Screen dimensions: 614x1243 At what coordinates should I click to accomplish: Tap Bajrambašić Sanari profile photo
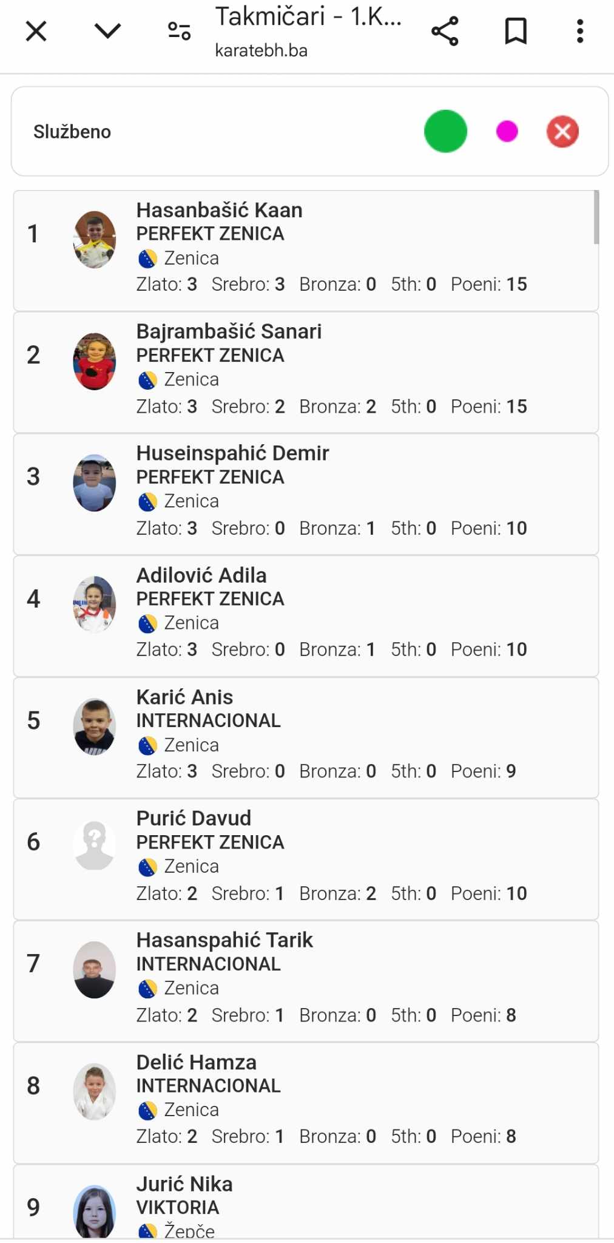click(x=95, y=361)
